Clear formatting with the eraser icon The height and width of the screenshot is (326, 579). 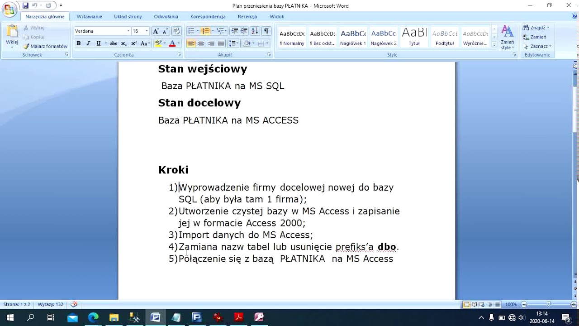tap(176, 31)
